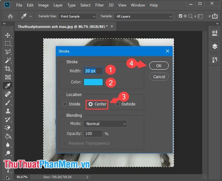
Task: Open the workspace layout switcher icon
Action: (x=200, y=17)
